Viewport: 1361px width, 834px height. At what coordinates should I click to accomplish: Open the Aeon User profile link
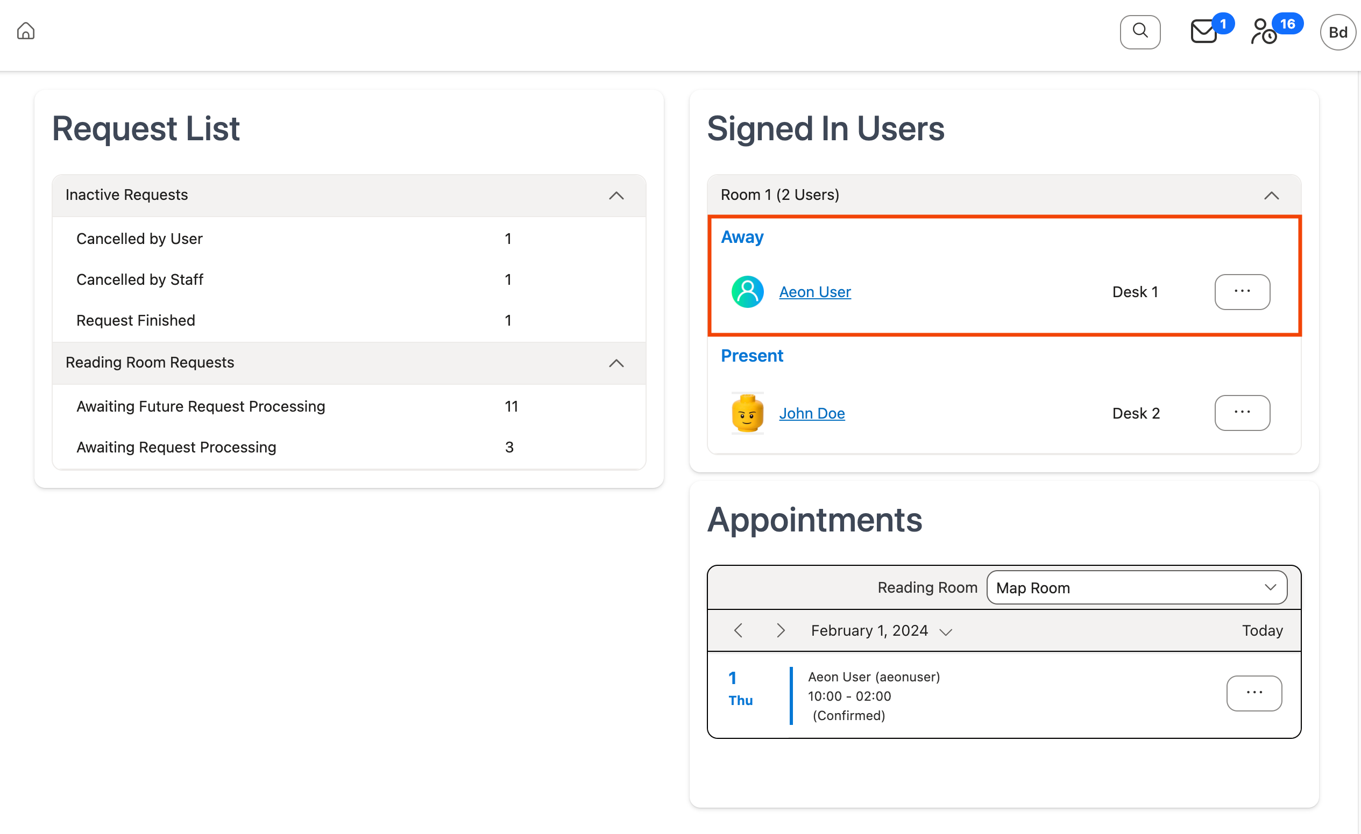click(814, 292)
